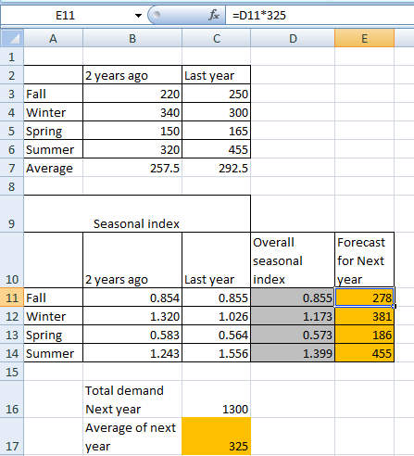414x456 pixels.
Task: Click cell C11 with value 0.855
Action: [217, 298]
